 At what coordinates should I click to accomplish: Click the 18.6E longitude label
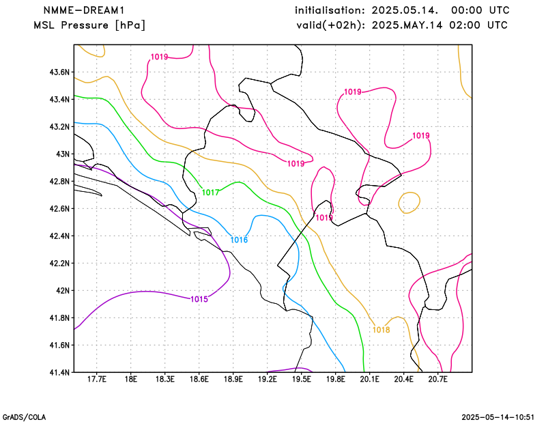click(199, 379)
